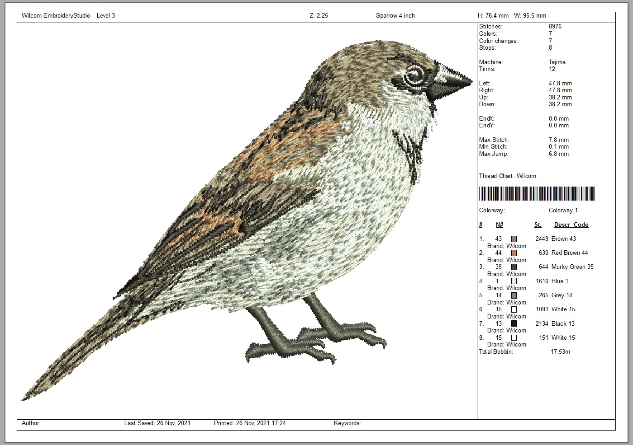Select the Black 13 thread swatch
The width and height of the screenshot is (633, 445).
coord(514,323)
